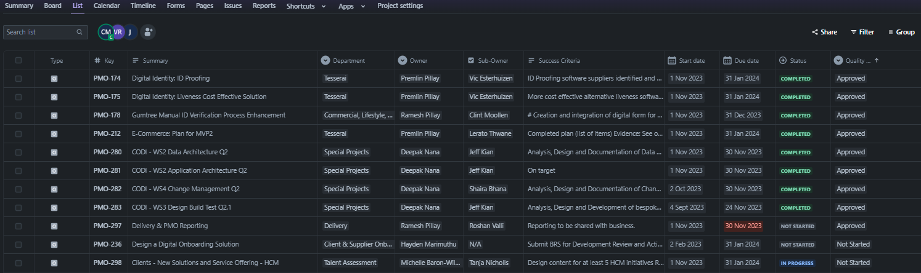Select the CM user avatar filter
Screen dimensions: 921x273
(x=105, y=32)
